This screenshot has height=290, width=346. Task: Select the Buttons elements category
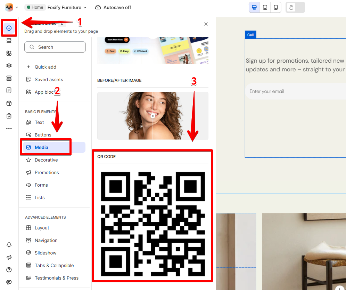[x=54, y=135]
